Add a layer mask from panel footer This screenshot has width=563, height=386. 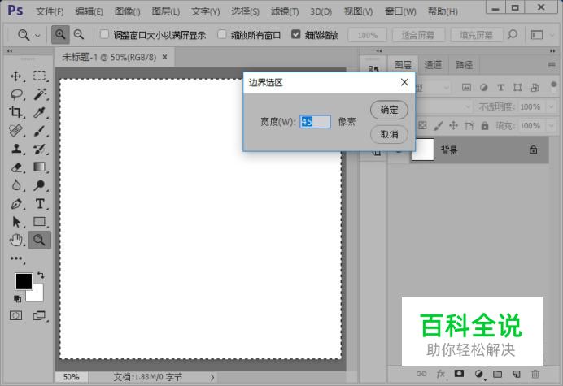click(459, 374)
